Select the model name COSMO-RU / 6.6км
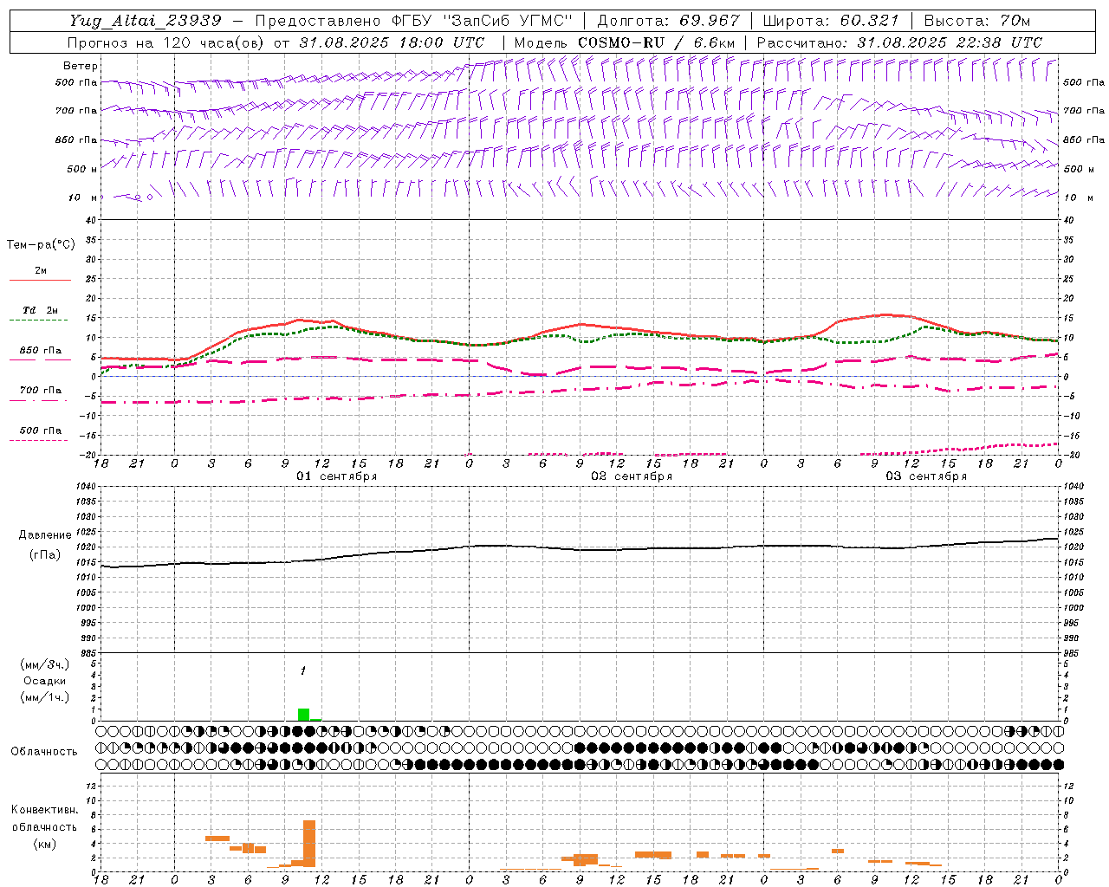The height and width of the screenshot is (887, 1109). 657,42
